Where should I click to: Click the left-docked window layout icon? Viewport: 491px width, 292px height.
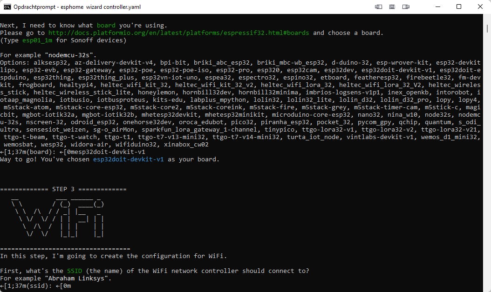[378, 7]
